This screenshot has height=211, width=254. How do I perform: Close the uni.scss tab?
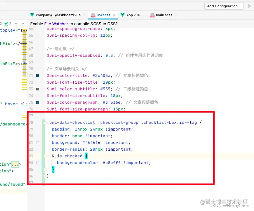(x=114, y=15)
